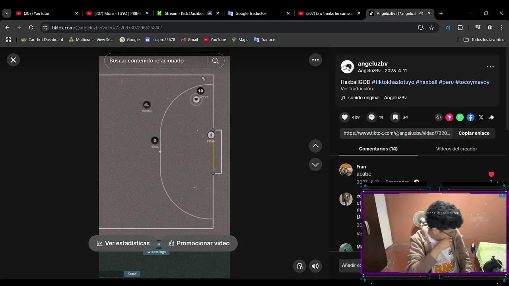
Task: Open Maps bookmark
Action: pos(240,40)
